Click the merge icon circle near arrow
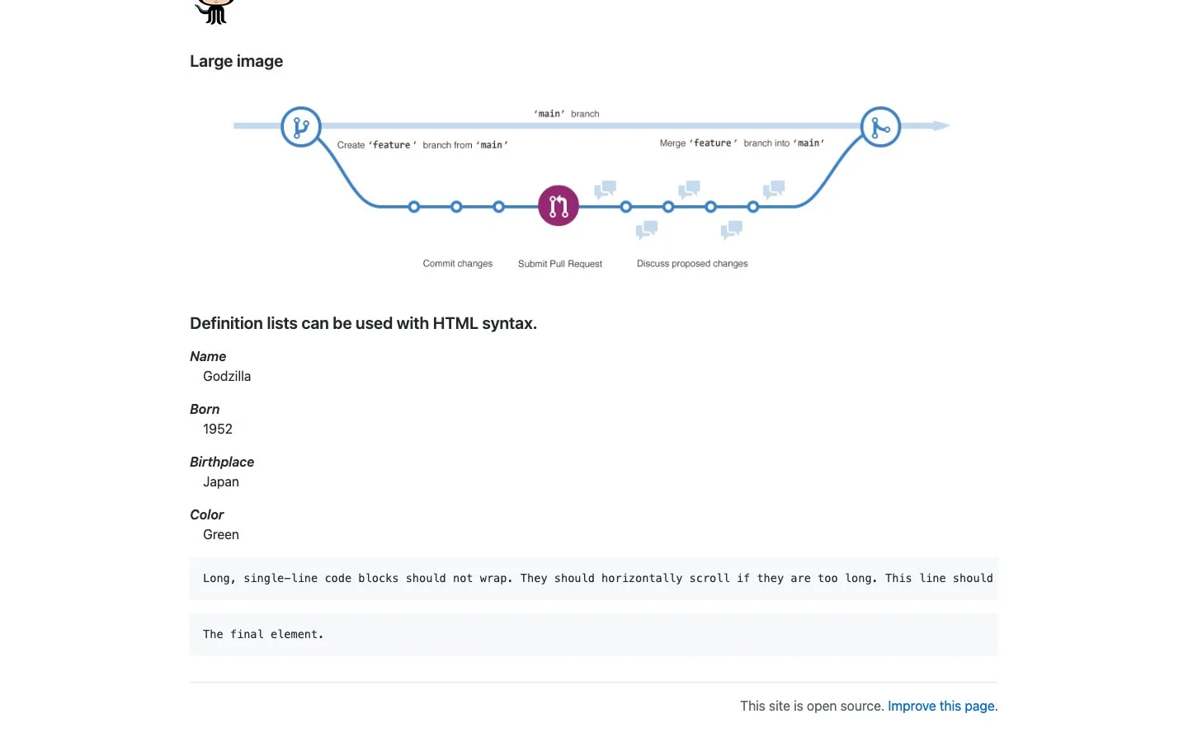The image size is (1188, 742). (880, 127)
